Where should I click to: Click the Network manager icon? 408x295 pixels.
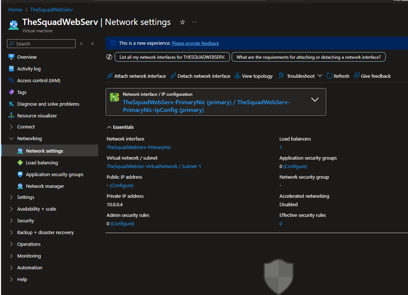tap(20, 186)
